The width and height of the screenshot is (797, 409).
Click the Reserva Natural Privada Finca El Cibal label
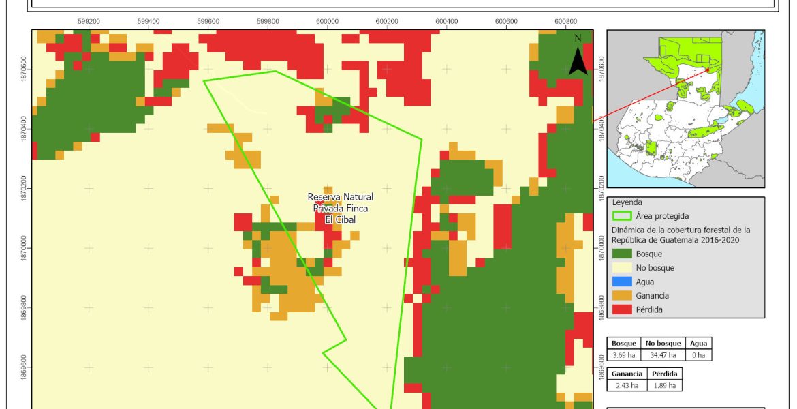coord(340,208)
